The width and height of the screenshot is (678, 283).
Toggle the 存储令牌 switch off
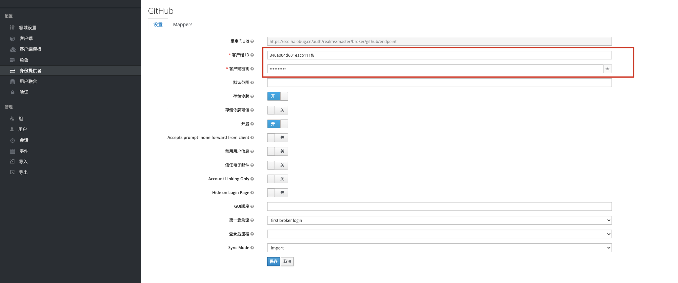(278, 96)
